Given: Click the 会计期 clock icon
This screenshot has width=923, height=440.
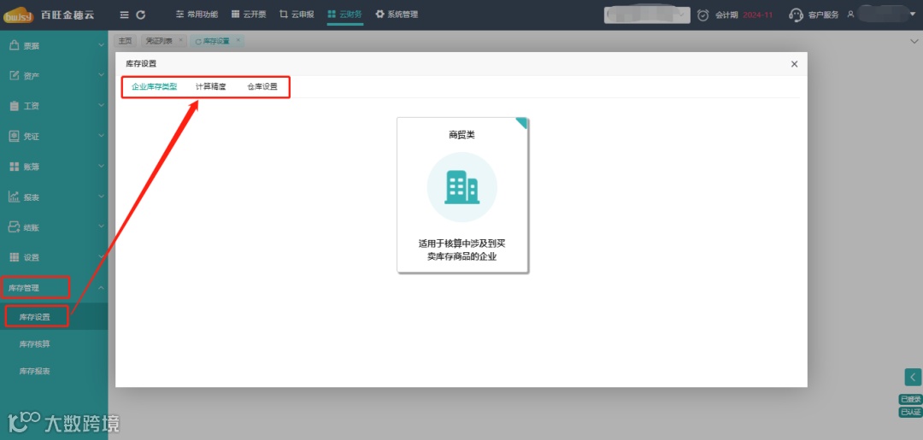Looking at the screenshot, I should click(x=703, y=15).
